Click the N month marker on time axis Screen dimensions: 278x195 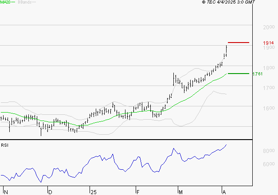(6, 192)
